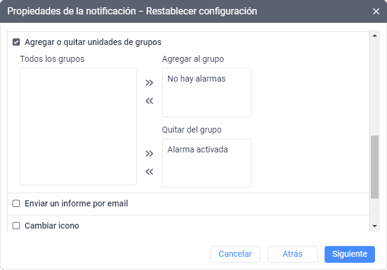Select Alarma activada group entry
Viewport: 387px width, 270px height.
(198, 149)
